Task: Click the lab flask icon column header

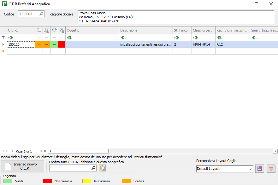Action: 46,30
